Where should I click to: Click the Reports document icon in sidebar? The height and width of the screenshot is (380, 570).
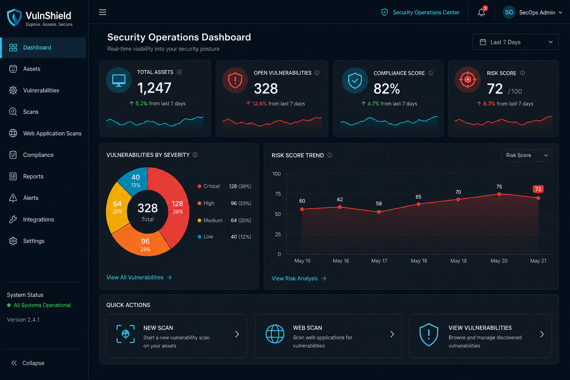tap(13, 176)
